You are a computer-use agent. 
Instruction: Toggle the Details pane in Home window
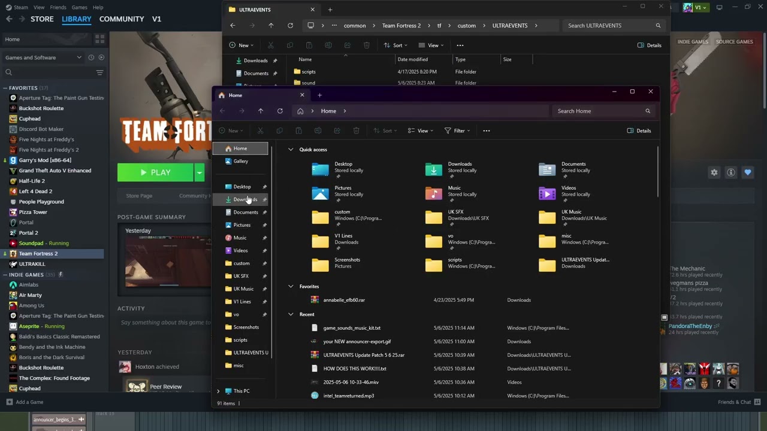(639, 130)
